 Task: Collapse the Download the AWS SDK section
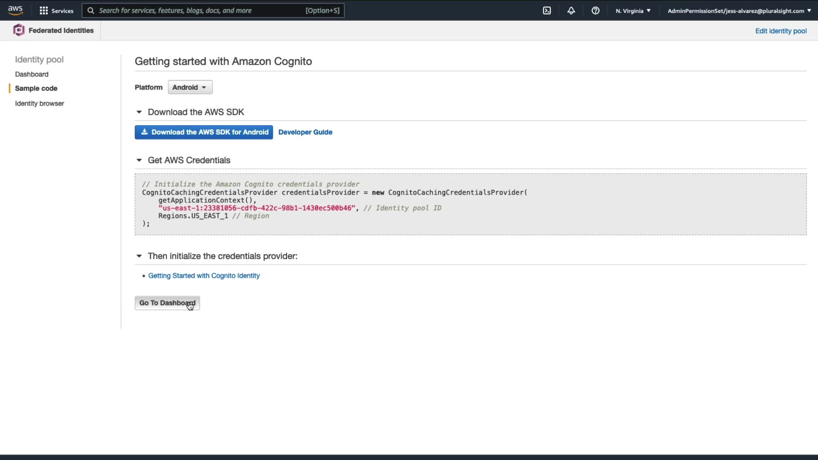click(x=139, y=112)
